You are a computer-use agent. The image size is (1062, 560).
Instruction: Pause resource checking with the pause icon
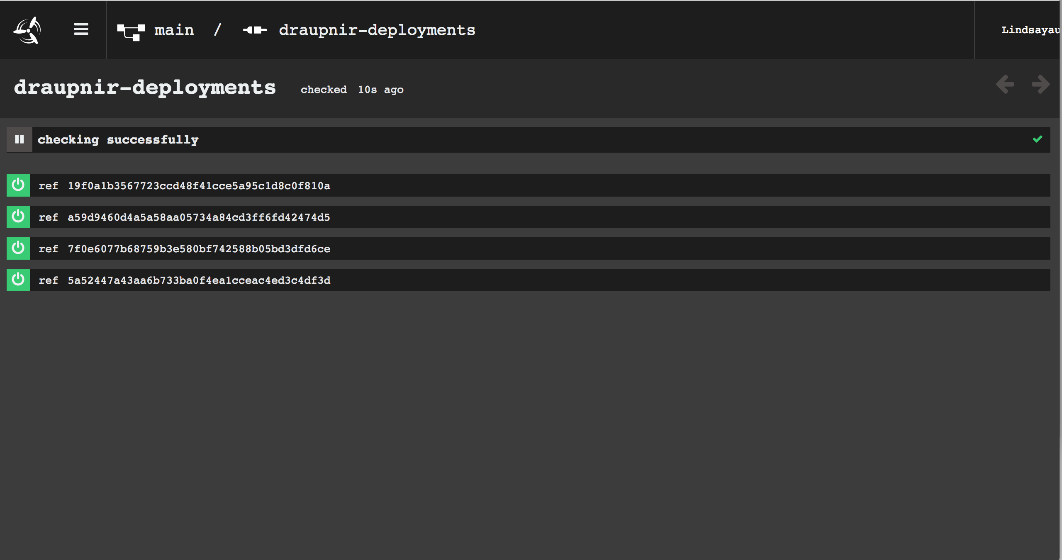coord(19,139)
